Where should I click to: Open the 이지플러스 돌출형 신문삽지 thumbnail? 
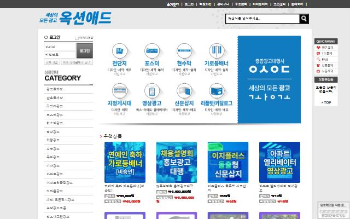pos(228,162)
